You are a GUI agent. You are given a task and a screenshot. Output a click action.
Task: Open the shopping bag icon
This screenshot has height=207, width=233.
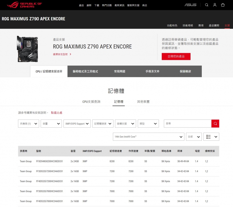pos(223,5)
